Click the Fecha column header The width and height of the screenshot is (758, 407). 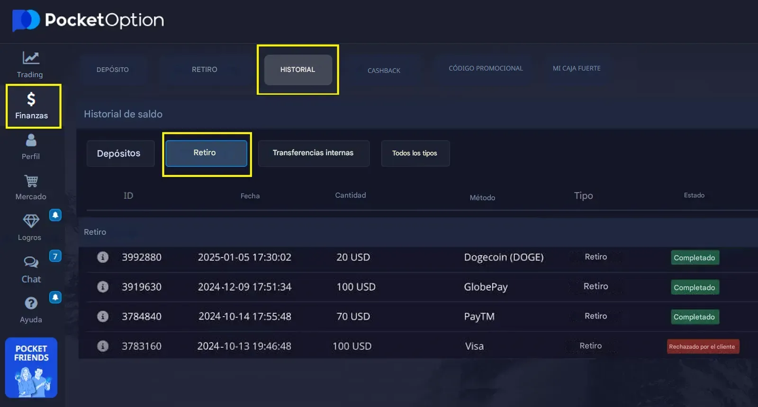pyautogui.click(x=250, y=196)
